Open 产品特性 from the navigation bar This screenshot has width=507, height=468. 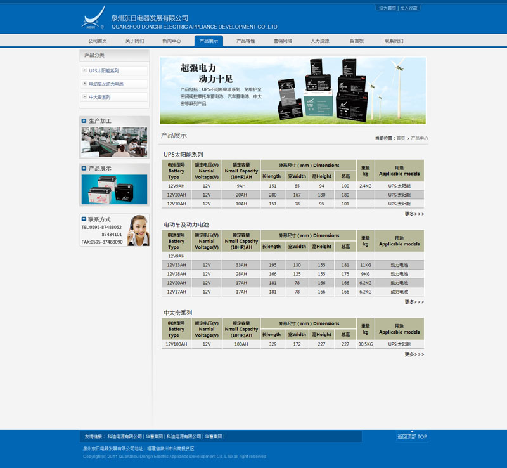(x=246, y=41)
